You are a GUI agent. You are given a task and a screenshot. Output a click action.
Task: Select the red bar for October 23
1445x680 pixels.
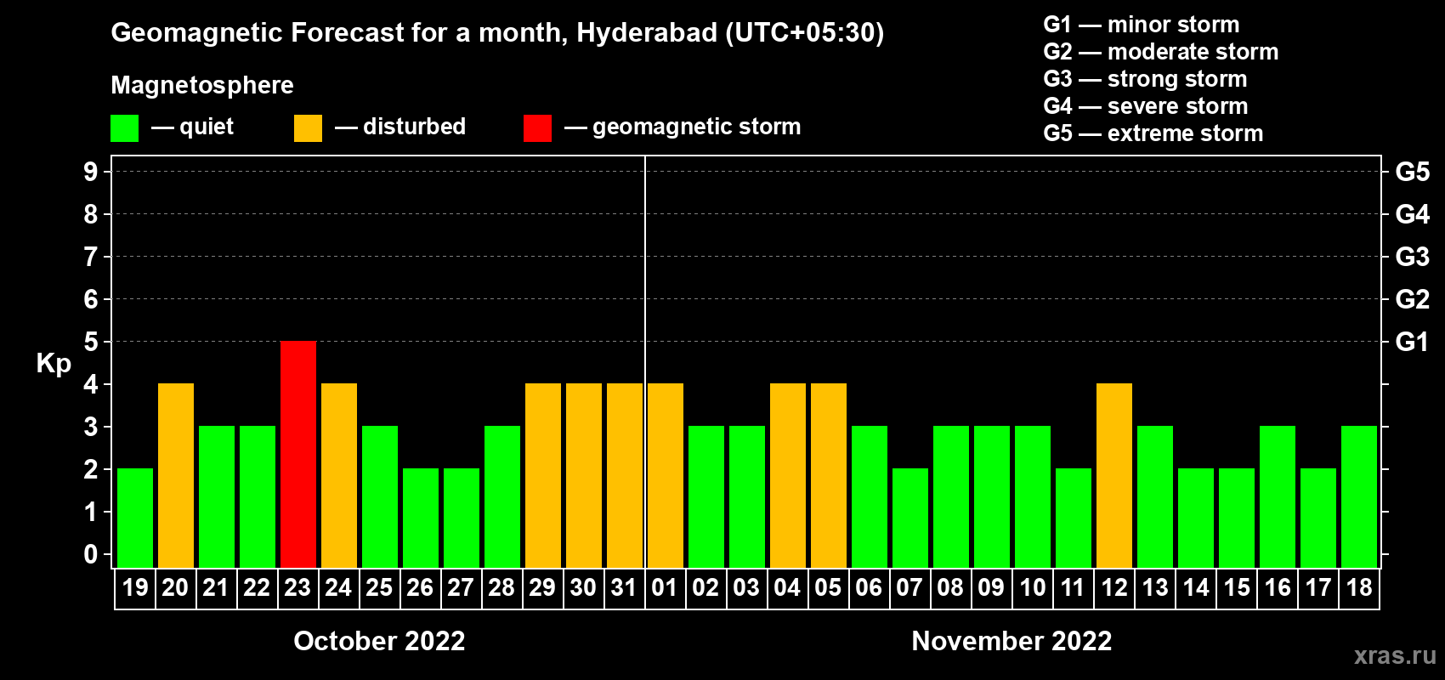click(x=298, y=455)
